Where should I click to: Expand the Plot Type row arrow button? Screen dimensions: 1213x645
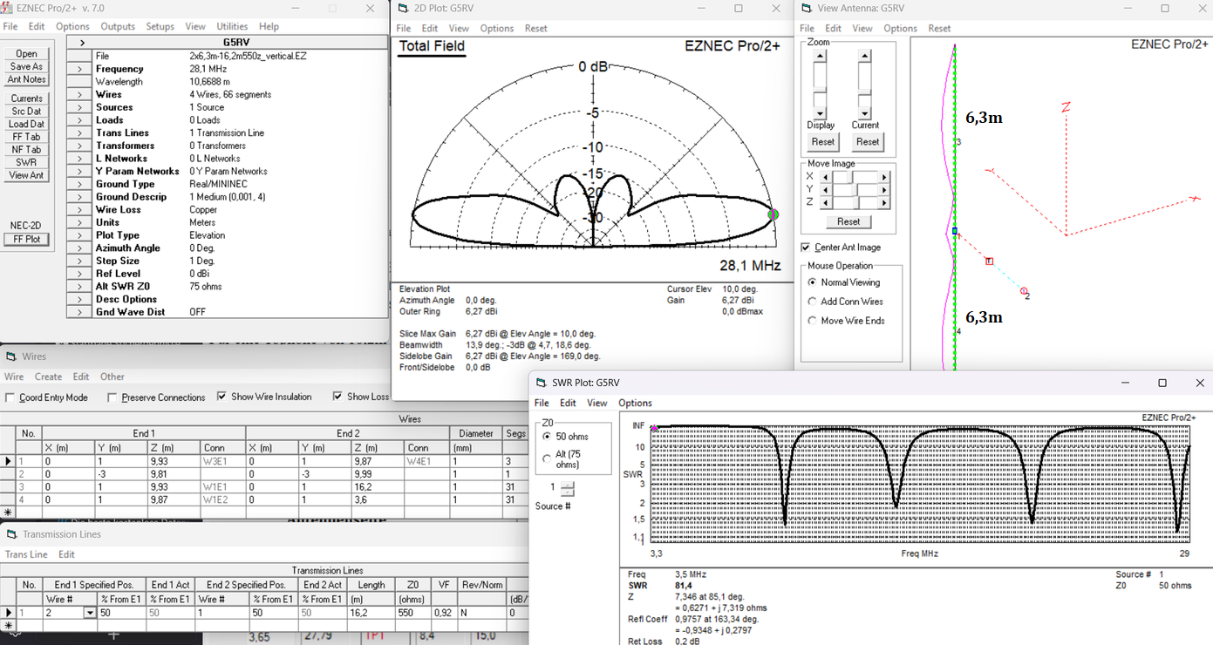79,235
